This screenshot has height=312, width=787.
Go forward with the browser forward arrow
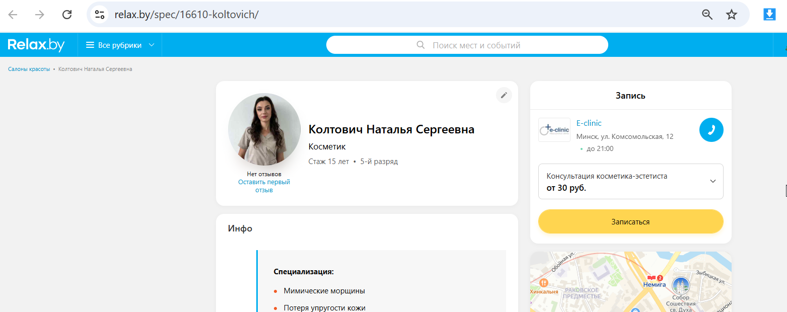40,15
